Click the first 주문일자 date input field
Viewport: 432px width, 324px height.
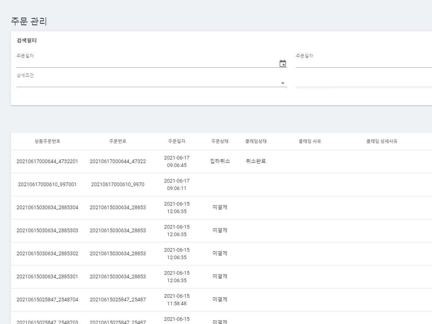click(x=147, y=63)
